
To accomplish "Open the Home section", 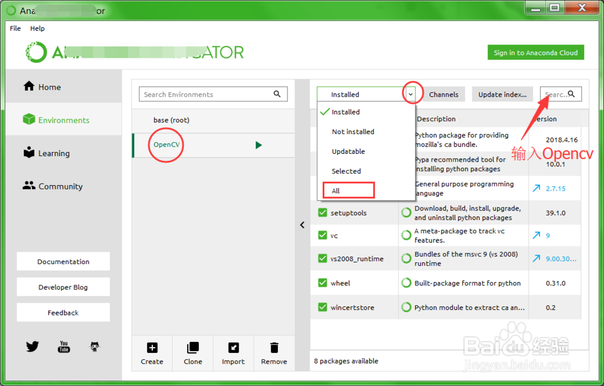I will [63, 86].
